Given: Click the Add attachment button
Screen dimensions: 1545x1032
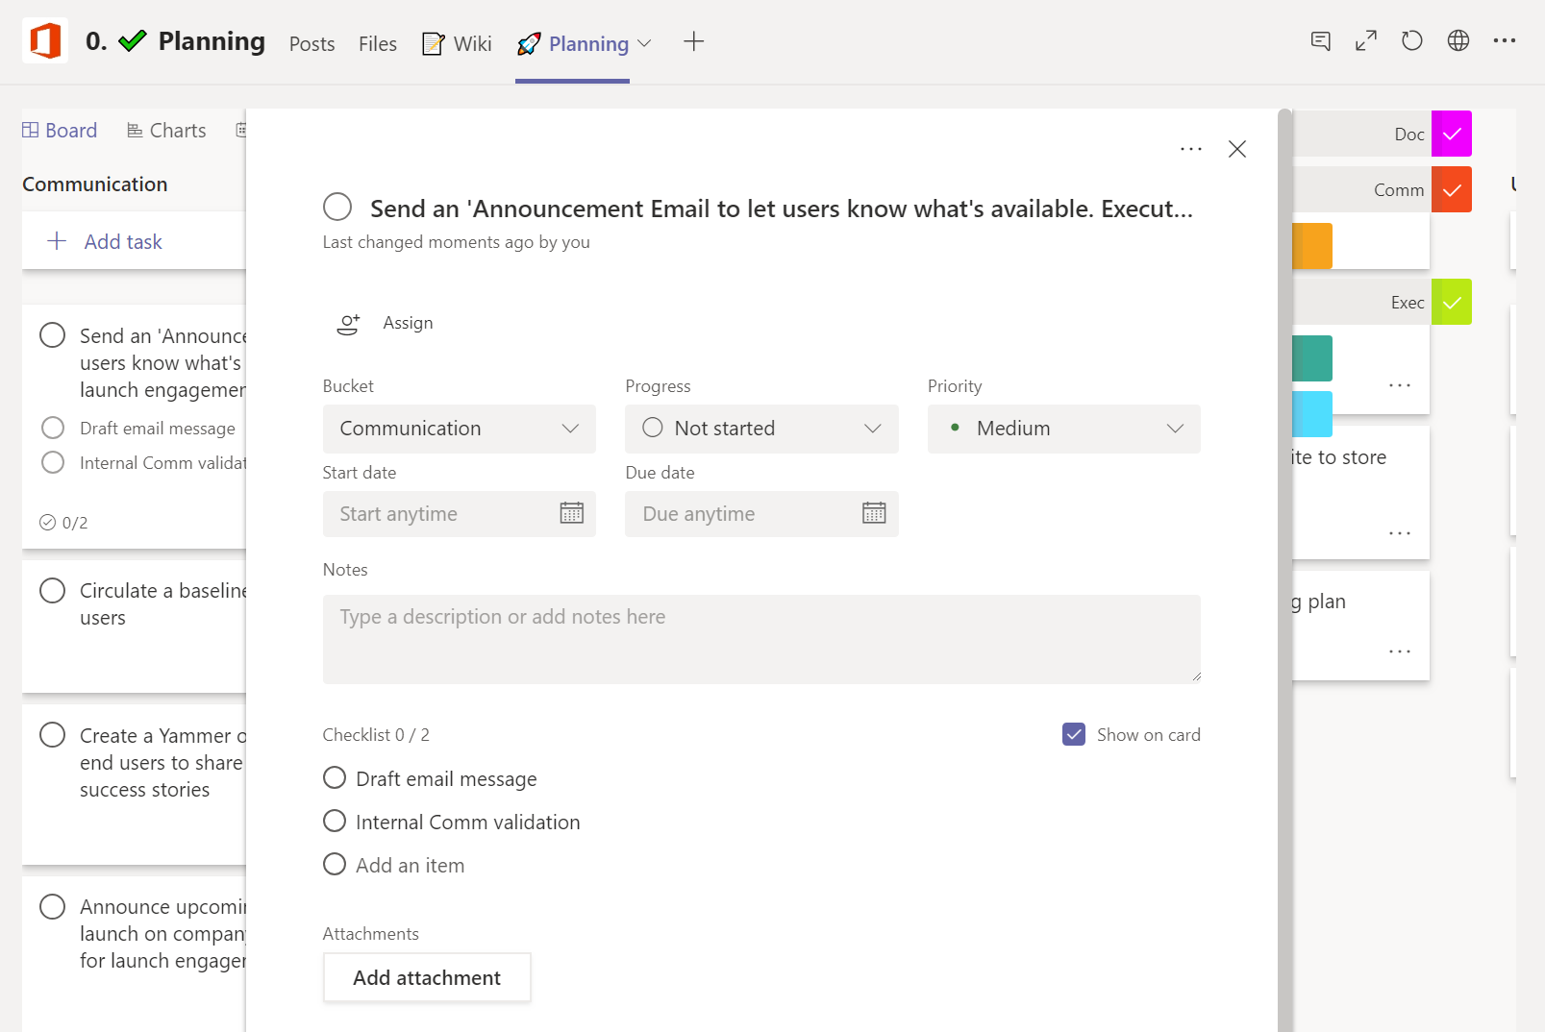Looking at the screenshot, I should [427, 977].
